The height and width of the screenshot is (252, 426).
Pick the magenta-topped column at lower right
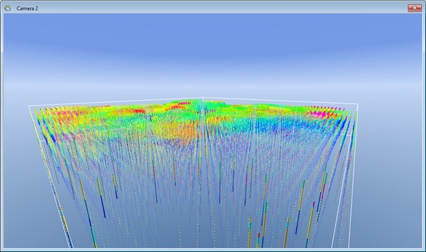pos(310,224)
